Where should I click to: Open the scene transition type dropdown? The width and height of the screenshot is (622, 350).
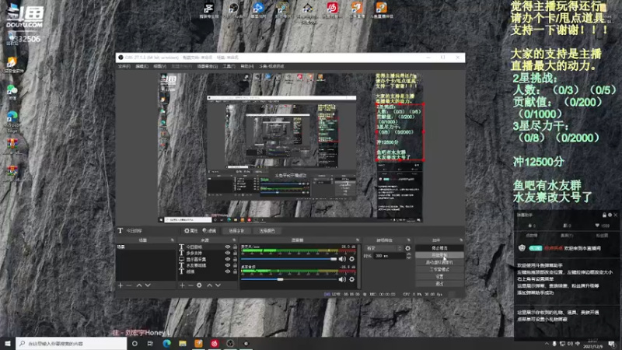tap(383, 248)
